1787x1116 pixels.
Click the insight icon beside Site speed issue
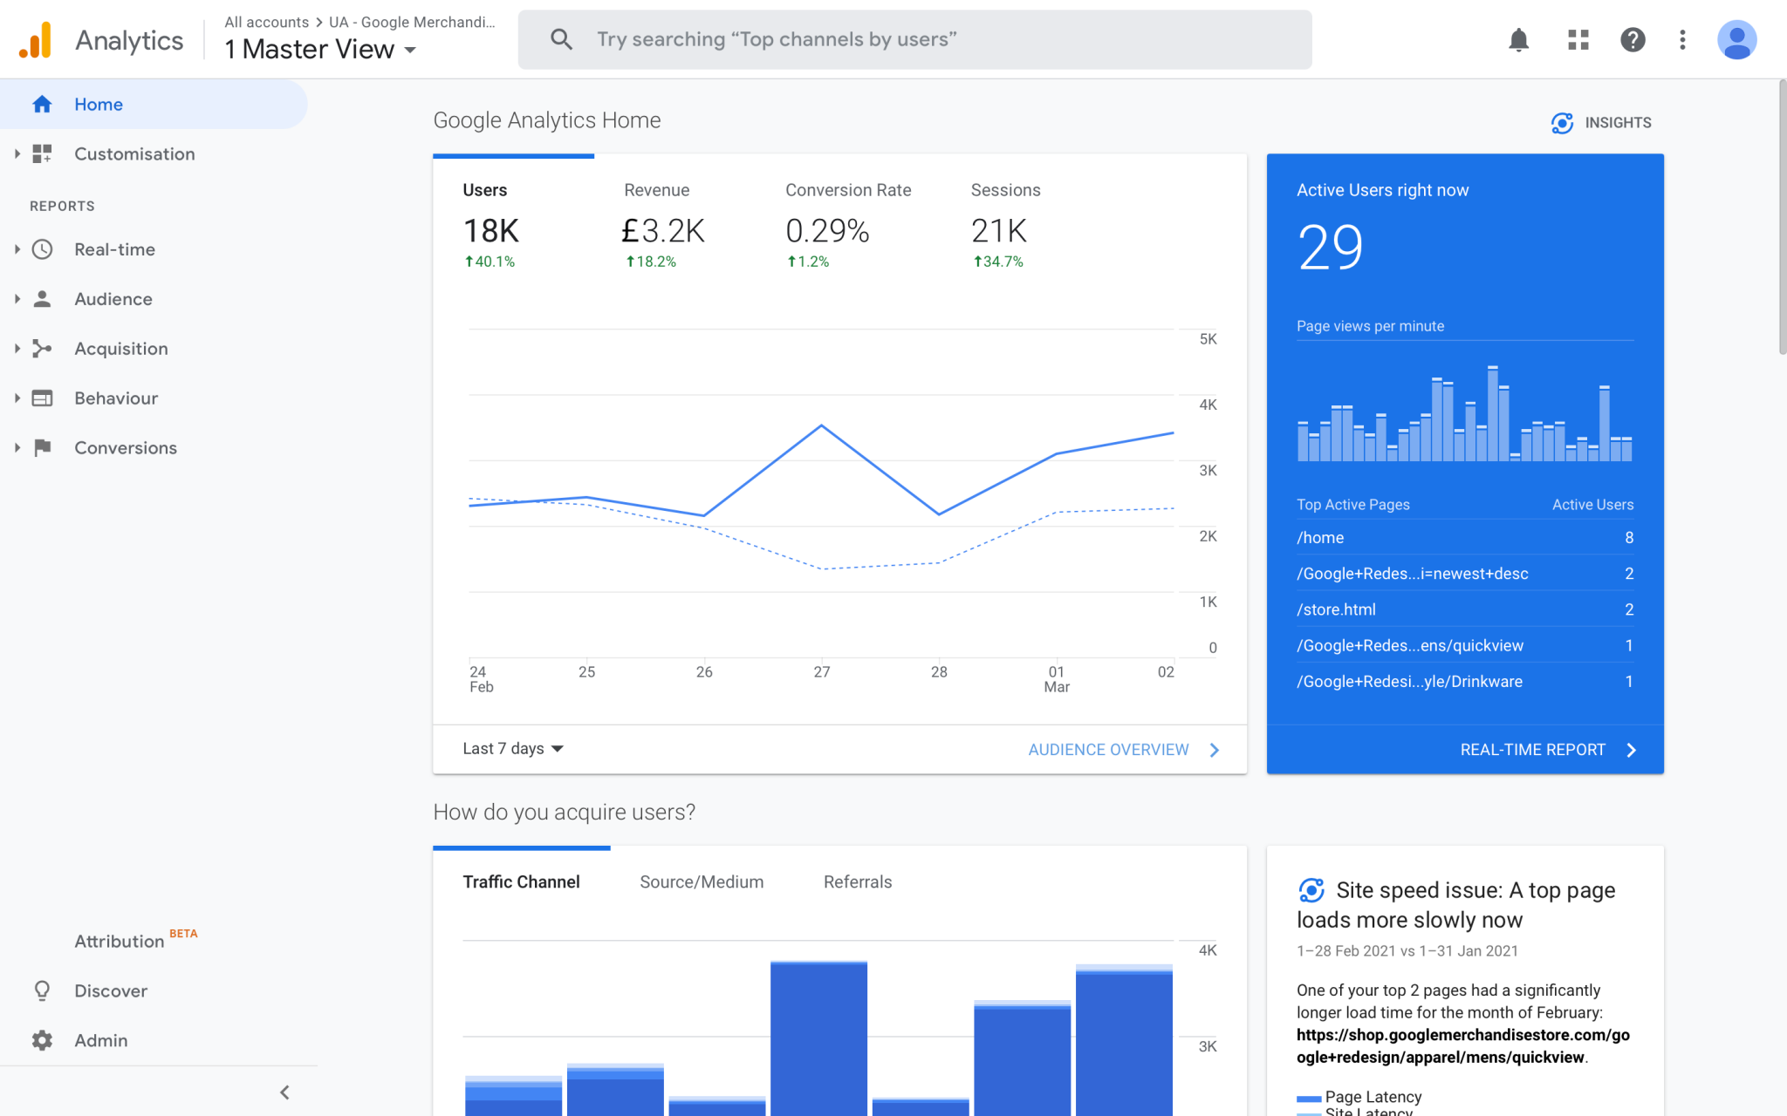1311,890
